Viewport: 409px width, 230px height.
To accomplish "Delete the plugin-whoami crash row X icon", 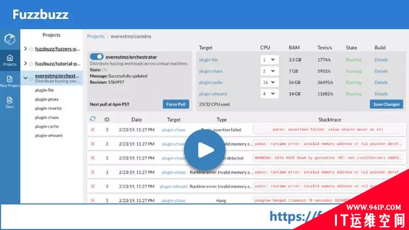I will 93,186.
